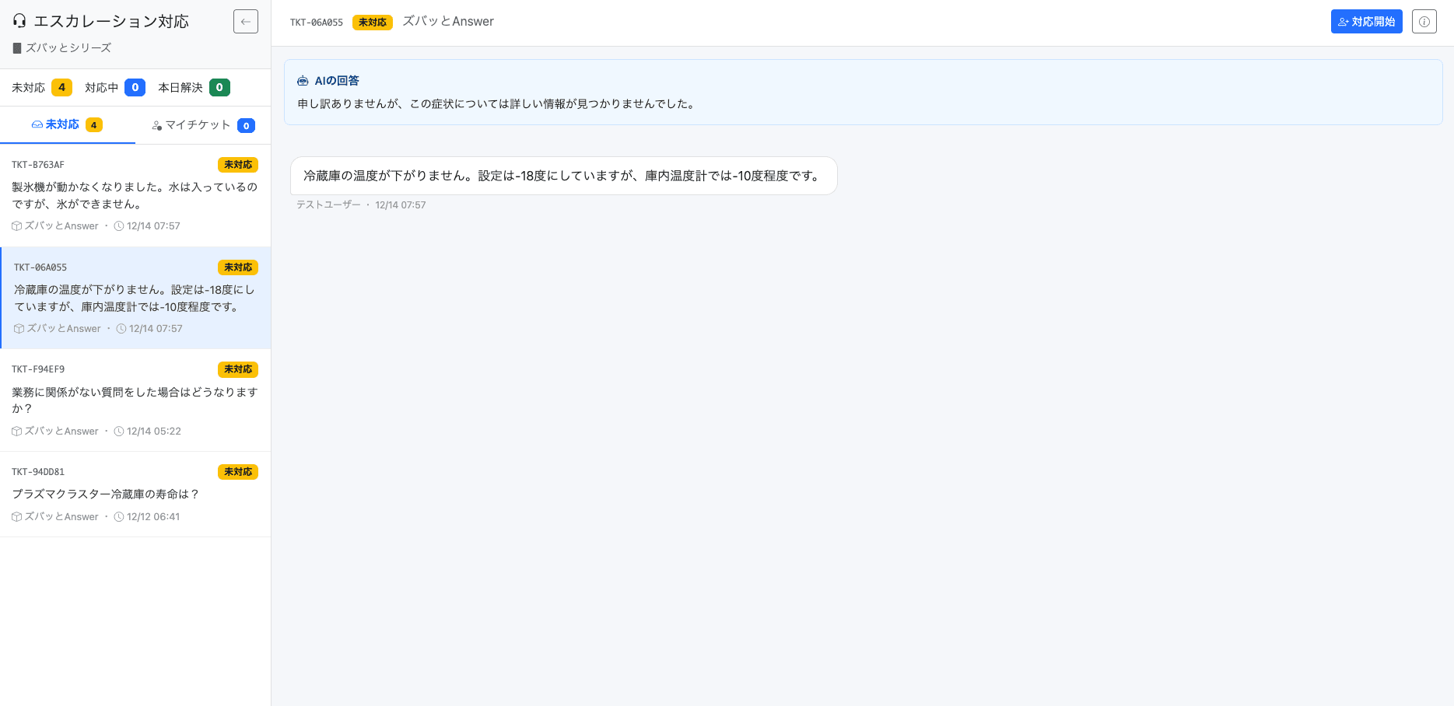Image resolution: width=1454 pixels, height=706 pixels.
Task: Click the 未対応 status badge in ticket header
Action: coord(372,23)
